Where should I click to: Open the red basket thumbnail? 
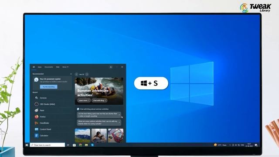tap(116, 136)
